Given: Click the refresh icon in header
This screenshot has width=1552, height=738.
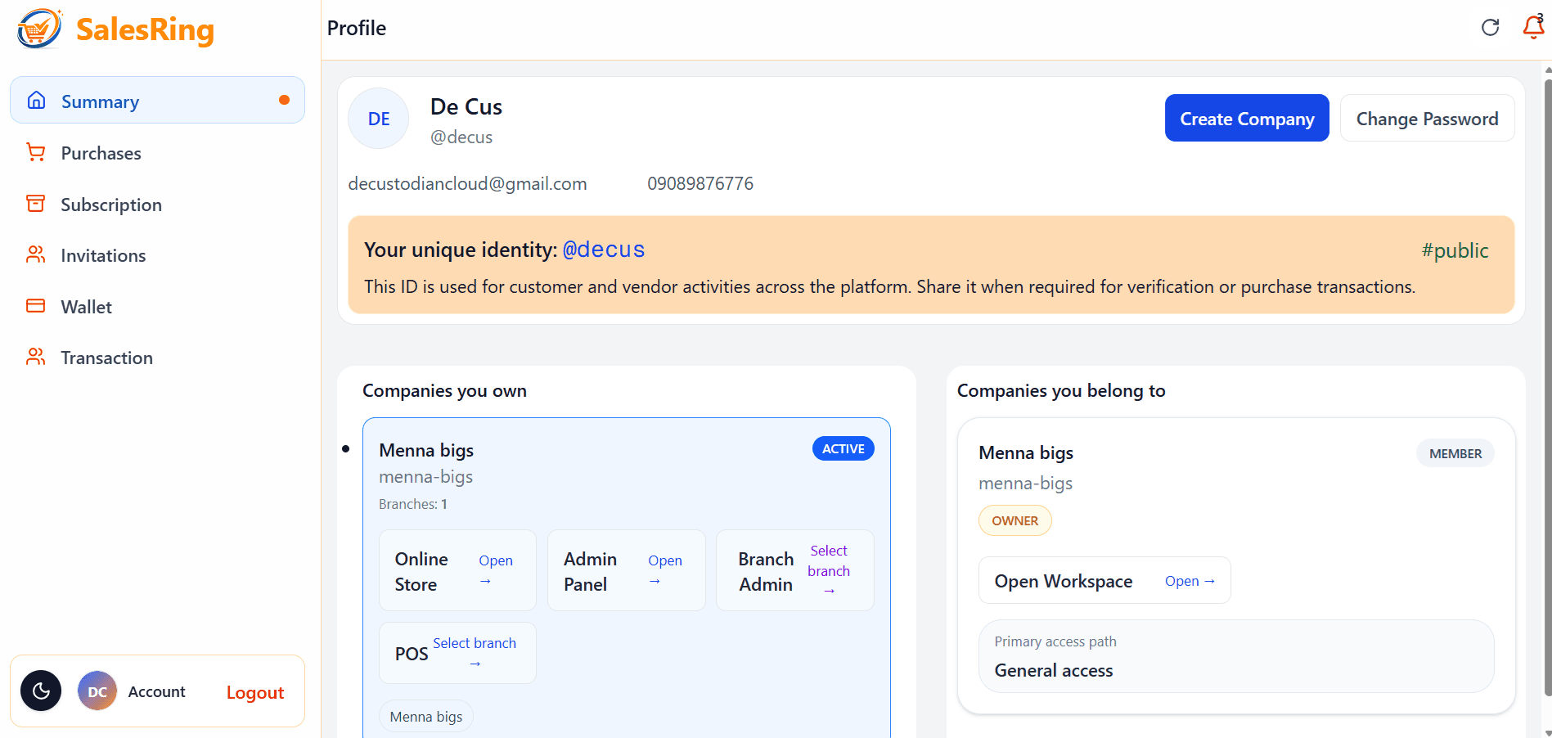Looking at the screenshot, I should pyautogui.click(x=1490, y=28).
